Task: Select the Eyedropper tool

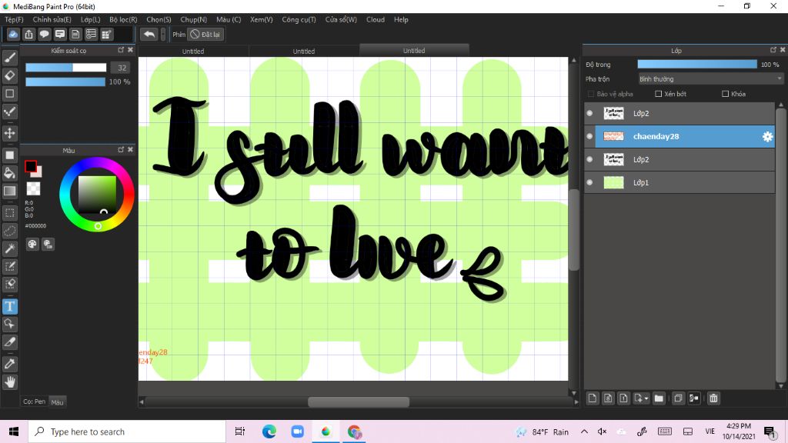Action: pyautogui.click(x=10, y=364)
